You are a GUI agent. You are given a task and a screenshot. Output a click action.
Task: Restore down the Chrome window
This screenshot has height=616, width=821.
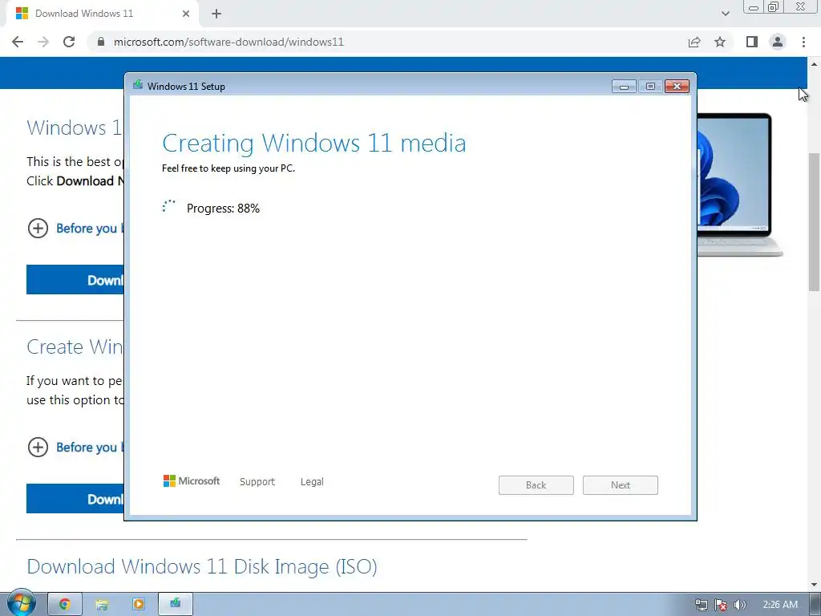pos(773,6)
